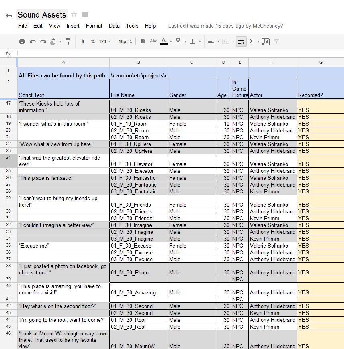The image size is (344, 349).
Task: Open the View menu
Action: tap(55, 26)
